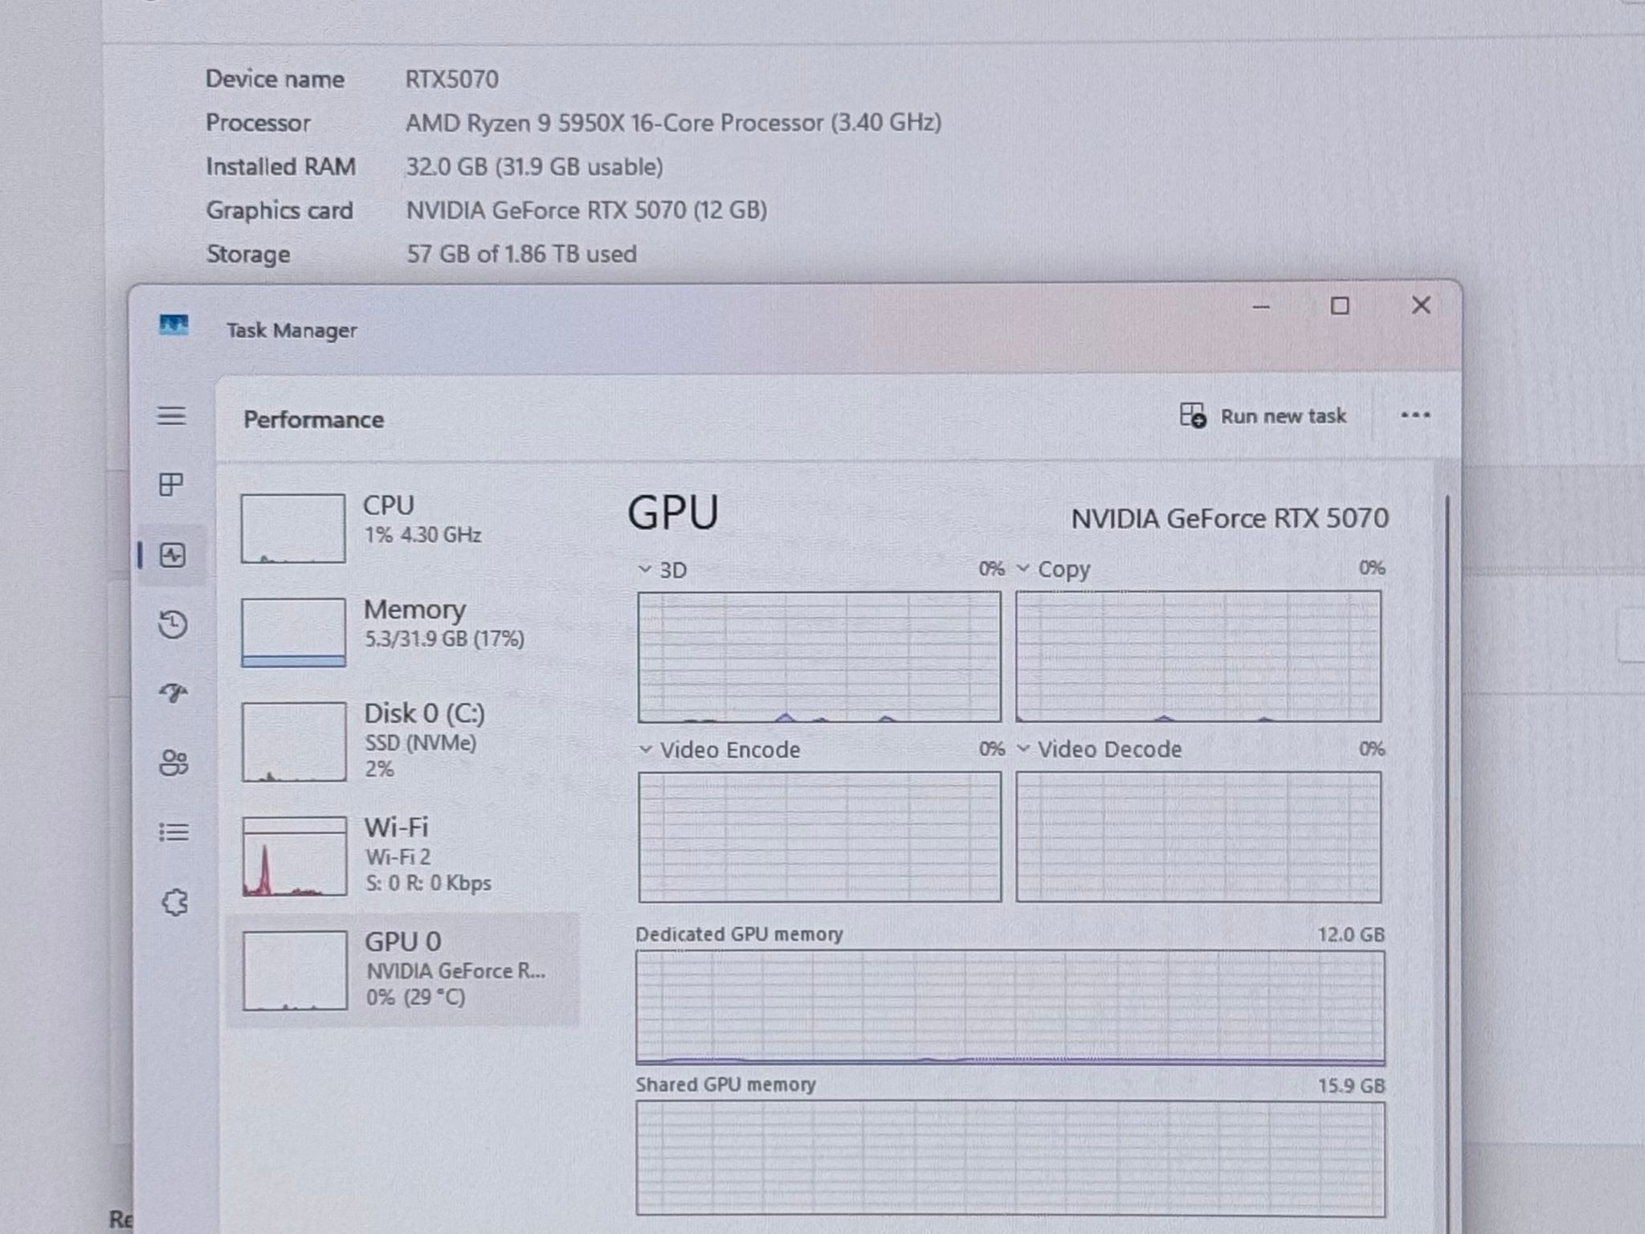Click the Task Manager app icon in title bar

[x=173, y=325]
